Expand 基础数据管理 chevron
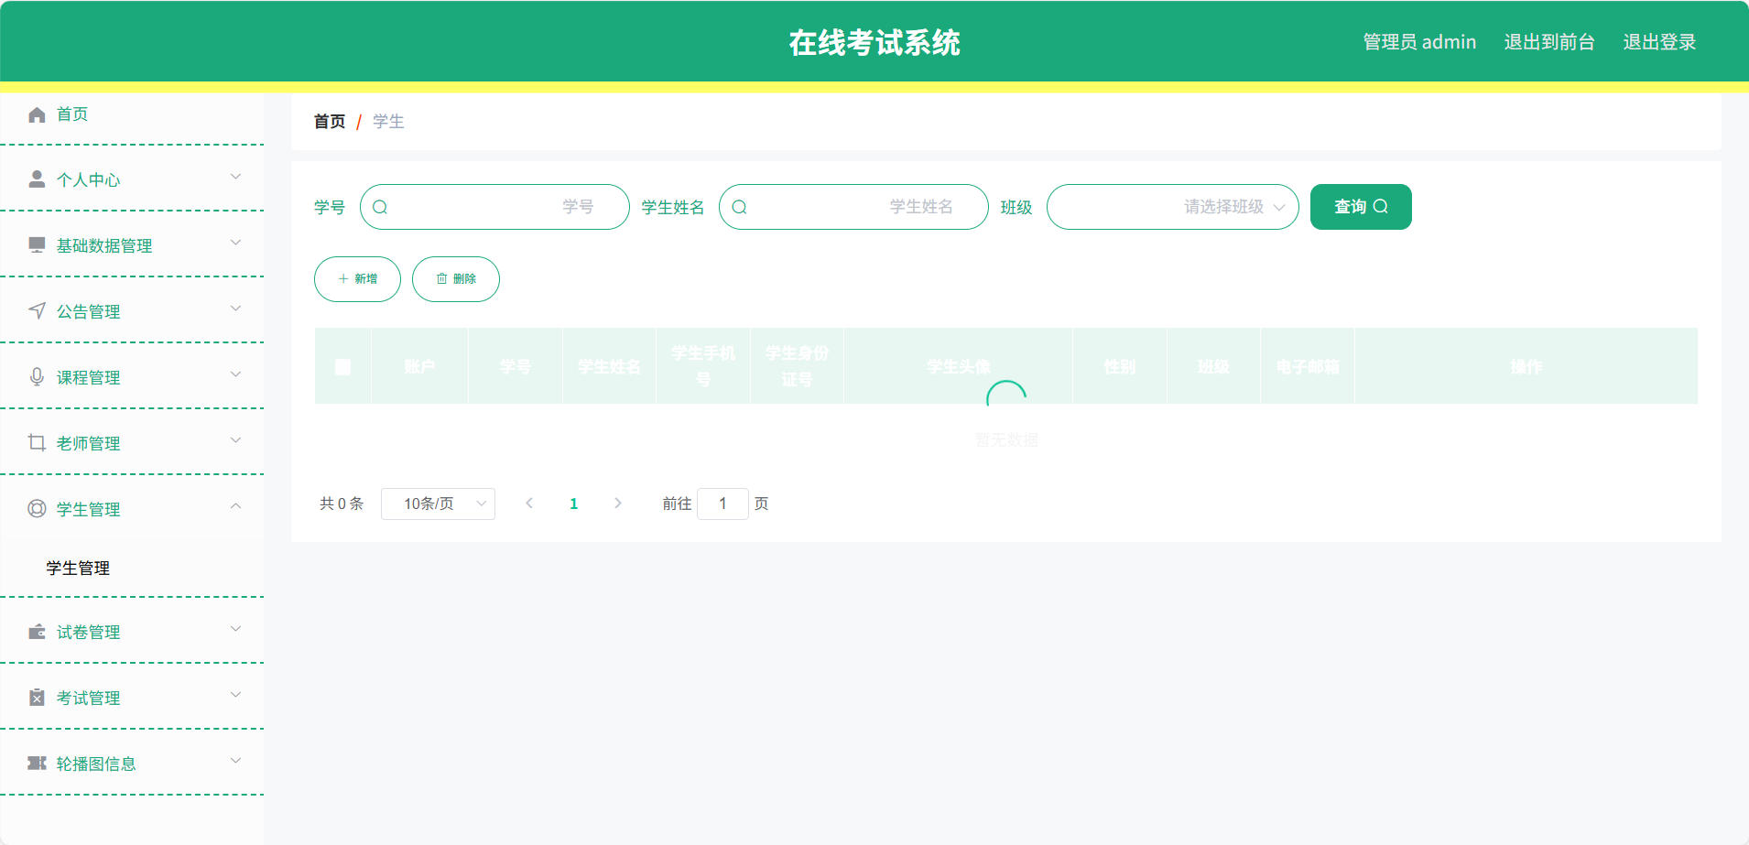This screenshot has width=1749, height=845. [x=235, y=243]
